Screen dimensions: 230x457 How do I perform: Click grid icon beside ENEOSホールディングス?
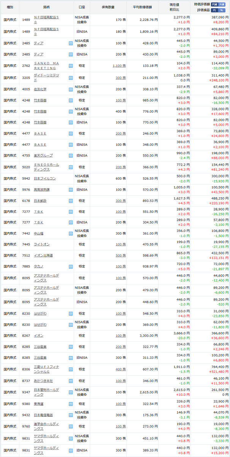point(71,167)
